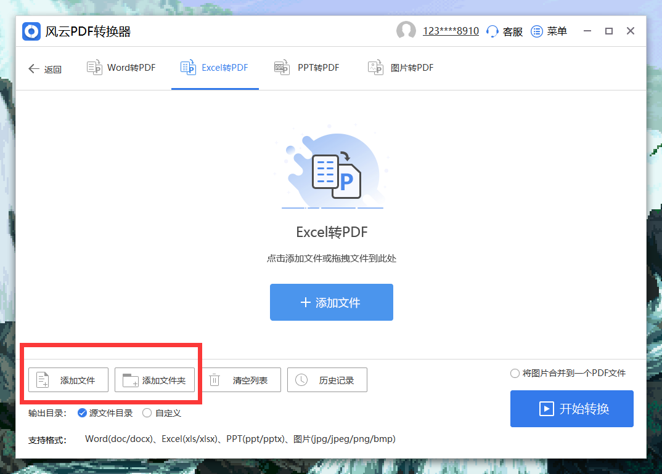This screenshot has width=662, height=474.
Task: Click the hint 点击添加文件或拖拽文件到此处
Action: (x=332, y=259)
